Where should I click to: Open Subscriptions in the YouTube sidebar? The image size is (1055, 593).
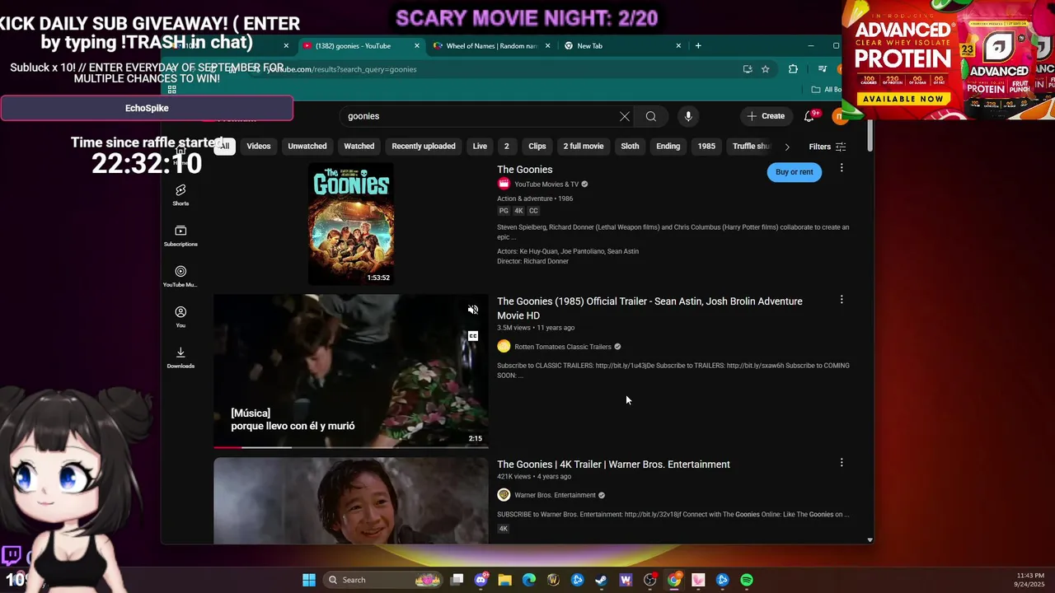(181, 236)
